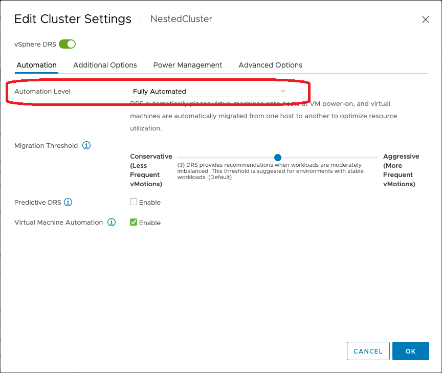This screenshot has width=442, height=373.
Task: Click the CANCEL button
Action: 368,351
